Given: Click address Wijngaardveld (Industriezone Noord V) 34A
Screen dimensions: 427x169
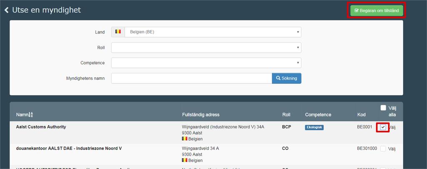Looking at the screenshot, I should 223,127.
